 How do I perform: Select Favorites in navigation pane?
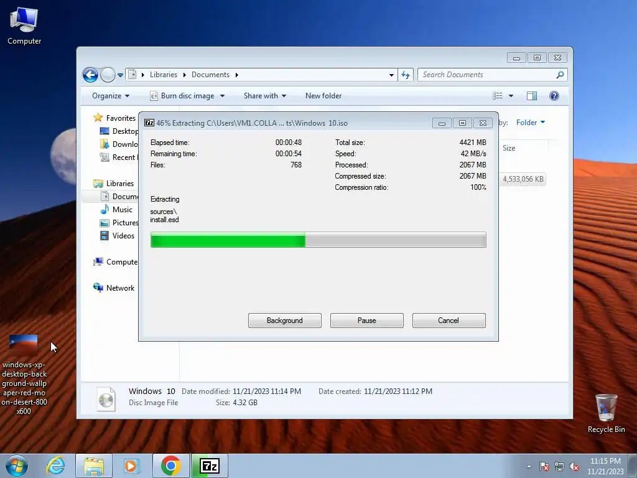(115, 118)
